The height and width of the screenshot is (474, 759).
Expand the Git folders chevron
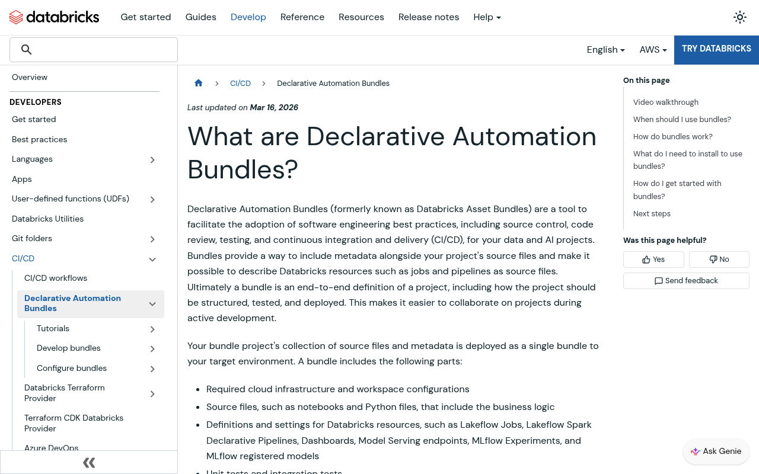152,239
